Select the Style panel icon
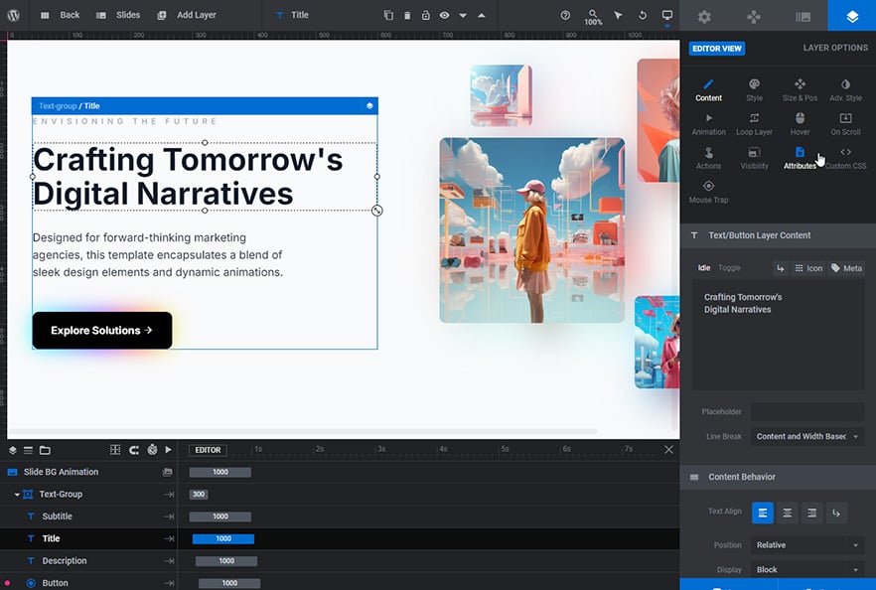The width and height of the screenshot is (876, 590). 754,87
